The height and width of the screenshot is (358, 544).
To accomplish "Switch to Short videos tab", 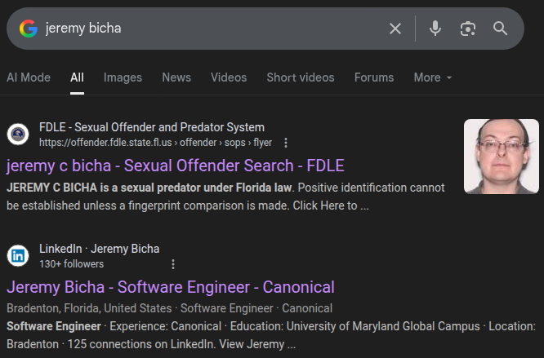I will 301,77.
